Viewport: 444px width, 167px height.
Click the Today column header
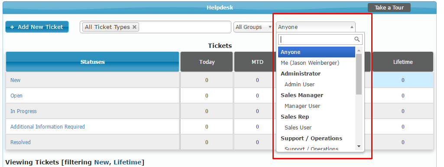coord(207,62)
